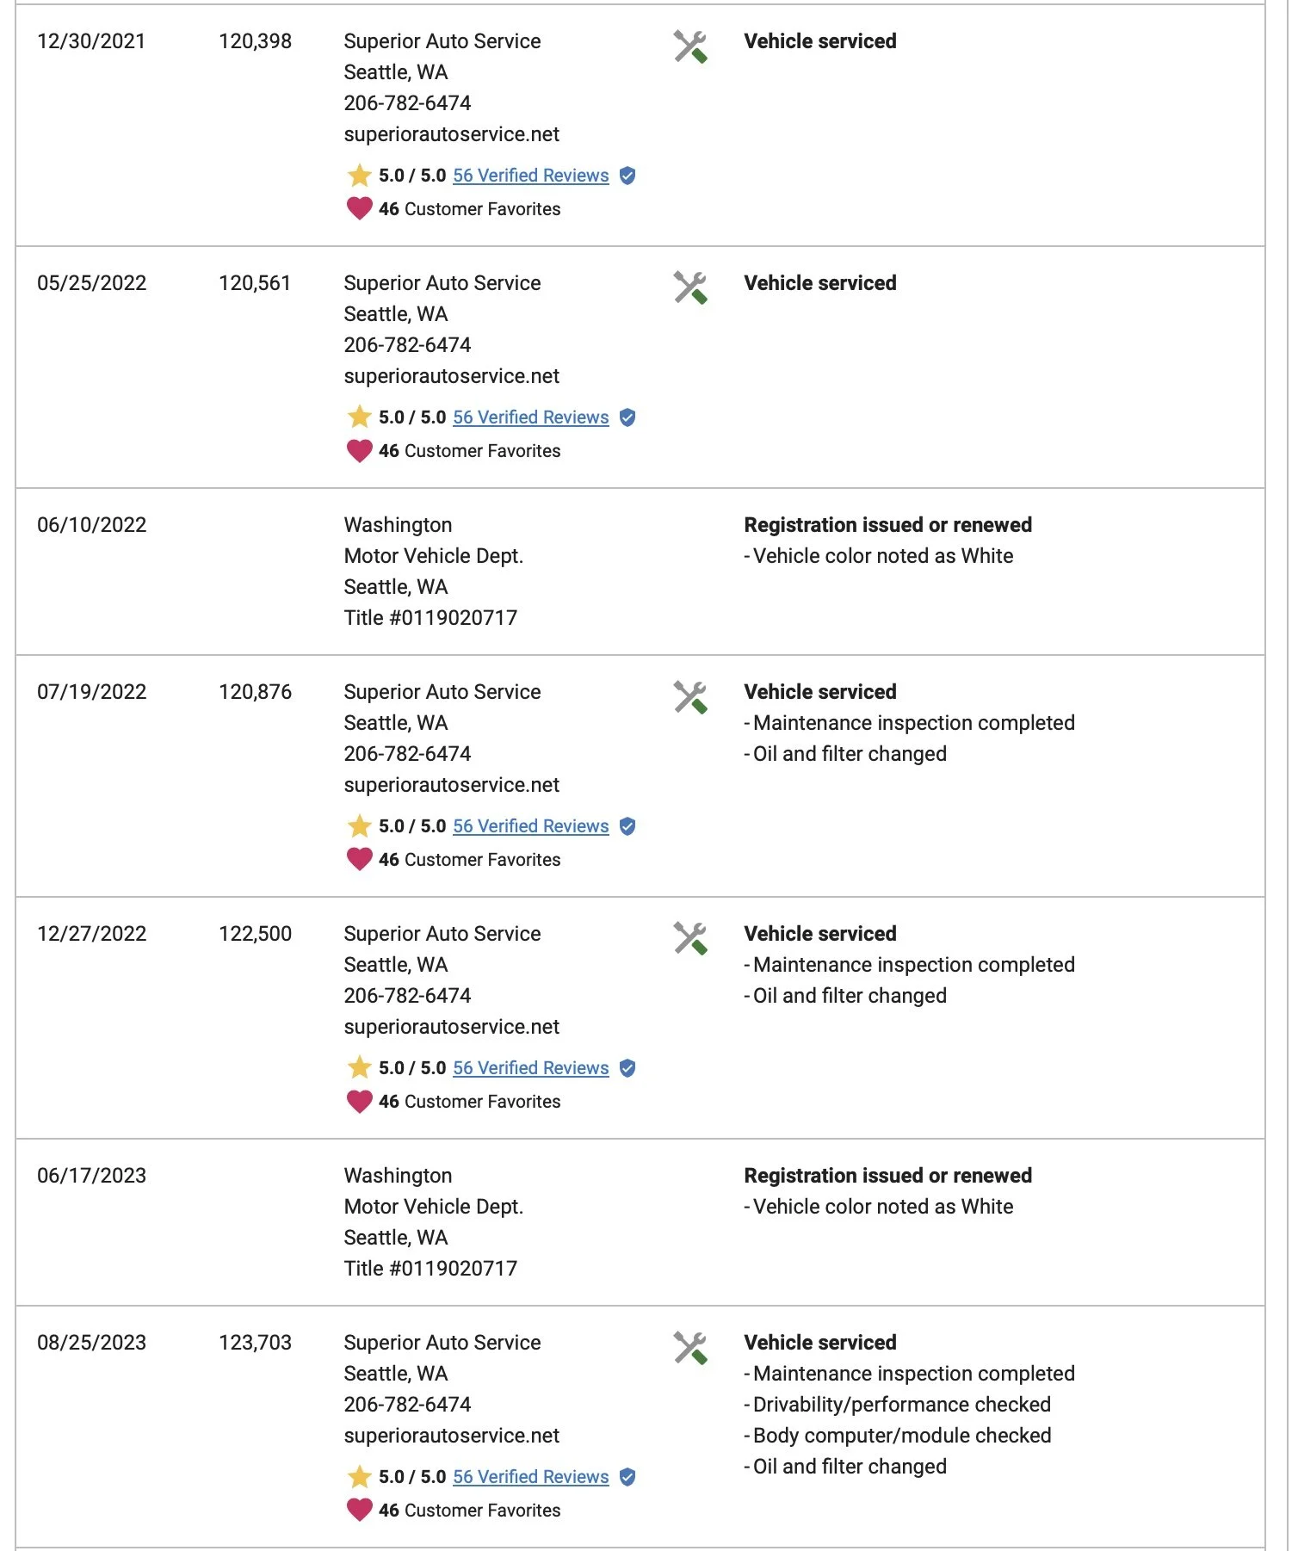
Task: Click service wrench icon for 05/25/2022 record
Action: point(689,288)
